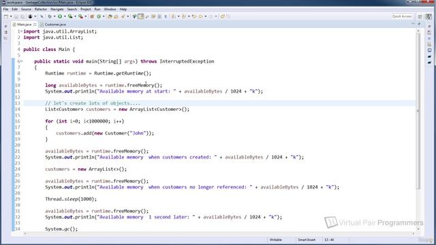Click the Coverage run icon
This screenshot has width=436, height=245.
pos(70,16)
